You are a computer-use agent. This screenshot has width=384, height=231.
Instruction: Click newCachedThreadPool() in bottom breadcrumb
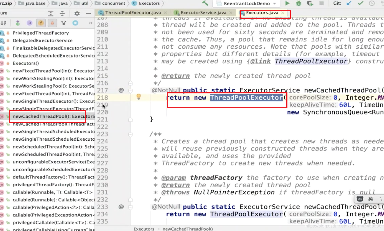188,229
